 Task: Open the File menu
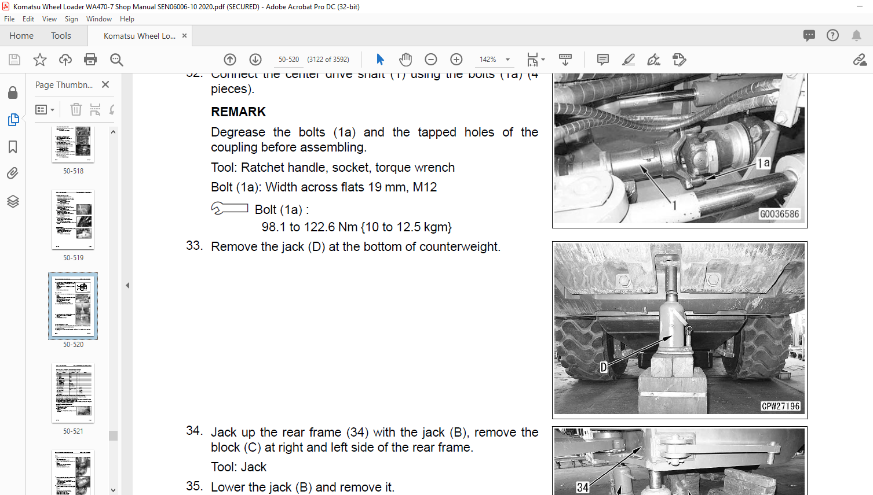pos(9,19)
